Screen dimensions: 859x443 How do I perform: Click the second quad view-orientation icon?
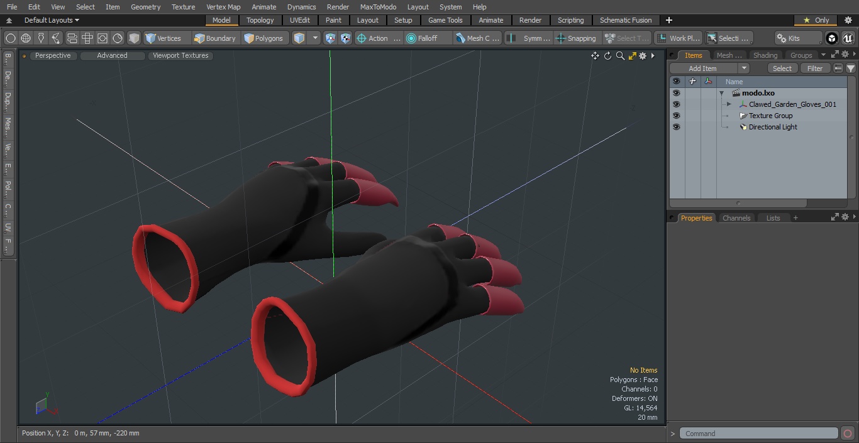[x=87, y=38]
